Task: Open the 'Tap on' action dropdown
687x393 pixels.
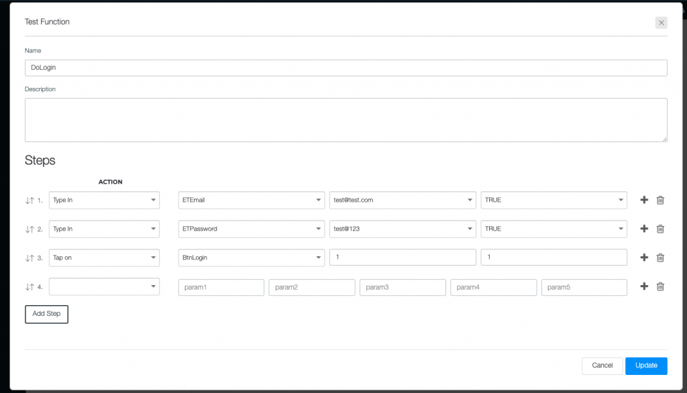Action: click(104, 258)
